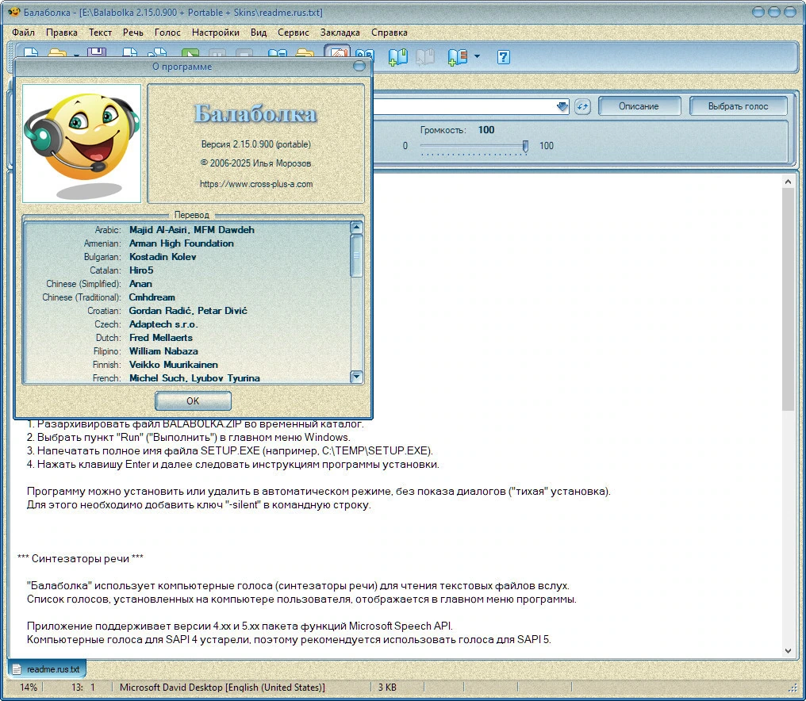Close the О программе dialog with round button
The width and height of the screenshot is (806, 701).
click(359, 66)
